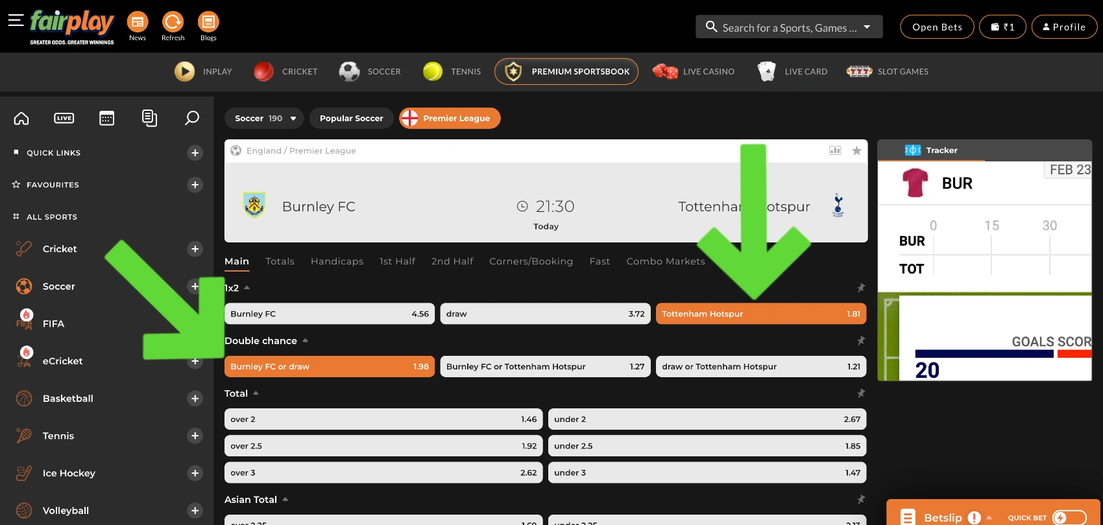Open the hamburger menu icon
Image resolution: width=1103 pixels, height=525 pixels.
coord(16,21)
